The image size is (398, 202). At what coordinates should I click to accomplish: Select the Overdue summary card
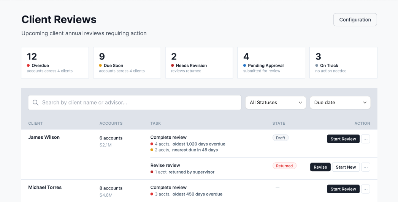click(x=55, y=63)
